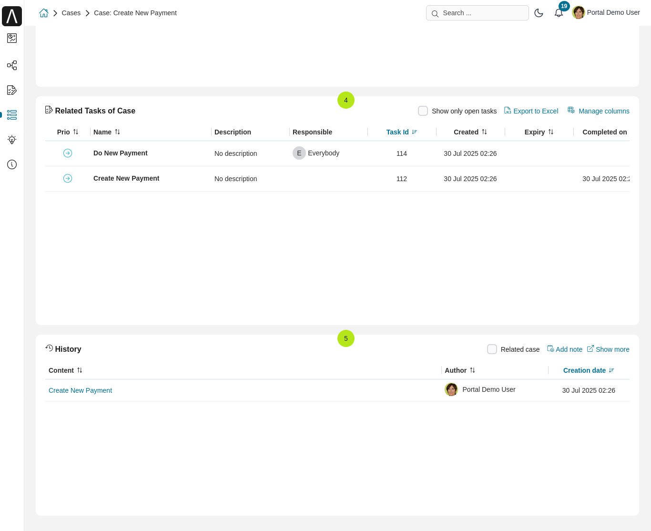The image size is (651, 531).
Task: Open Portal Demo User menu
Action: click(606, 13)
